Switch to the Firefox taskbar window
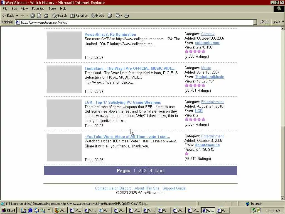The height and width of the screenshot is (214, 285). pyautogui.click(x=61, y=211)
